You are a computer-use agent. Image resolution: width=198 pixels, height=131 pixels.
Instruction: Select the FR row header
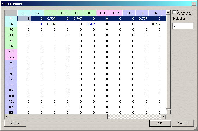(11, 24)
